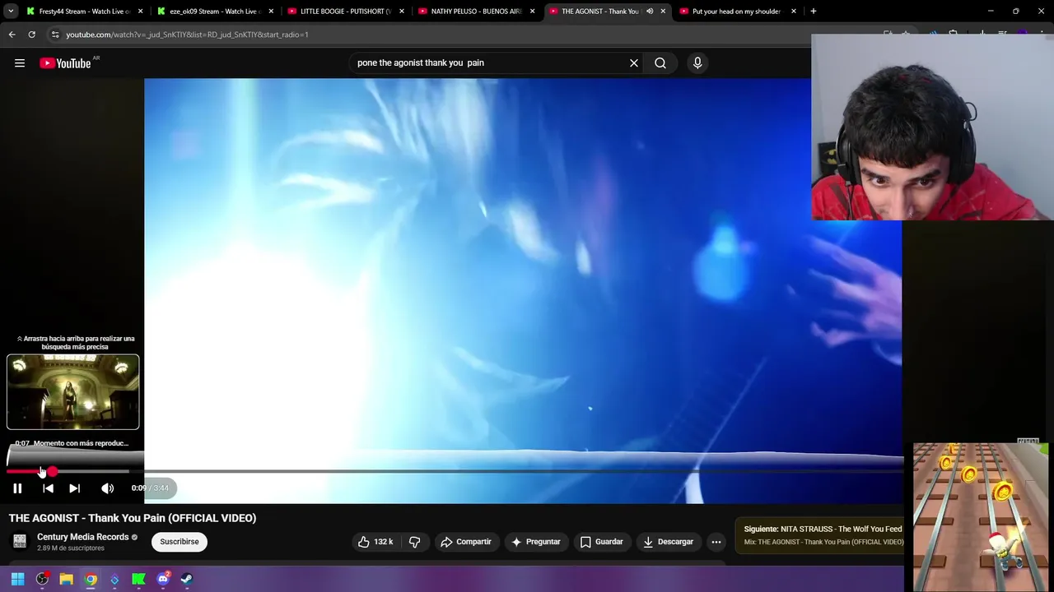This screenshot has width=1054, height=592.
Task: Start voice search with microphone icon
Action: (697, 62)
